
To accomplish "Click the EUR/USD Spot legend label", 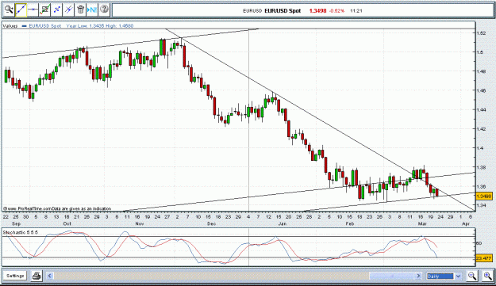I will click(x=44, y=26).
